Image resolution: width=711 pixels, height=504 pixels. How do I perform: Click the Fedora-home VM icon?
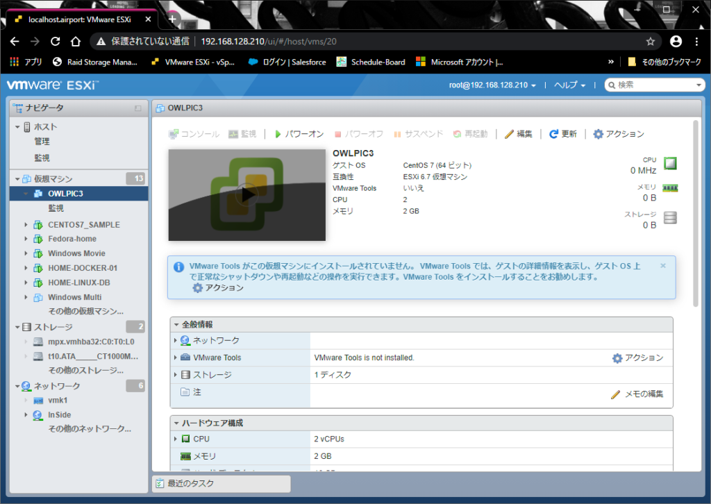[x=38, y=239]
